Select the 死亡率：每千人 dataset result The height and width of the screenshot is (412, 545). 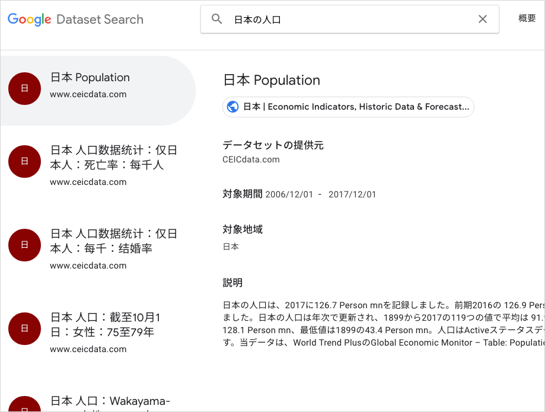coord(98,166)
